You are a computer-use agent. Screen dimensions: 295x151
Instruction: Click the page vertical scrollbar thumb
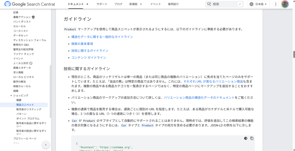point(294,54)
